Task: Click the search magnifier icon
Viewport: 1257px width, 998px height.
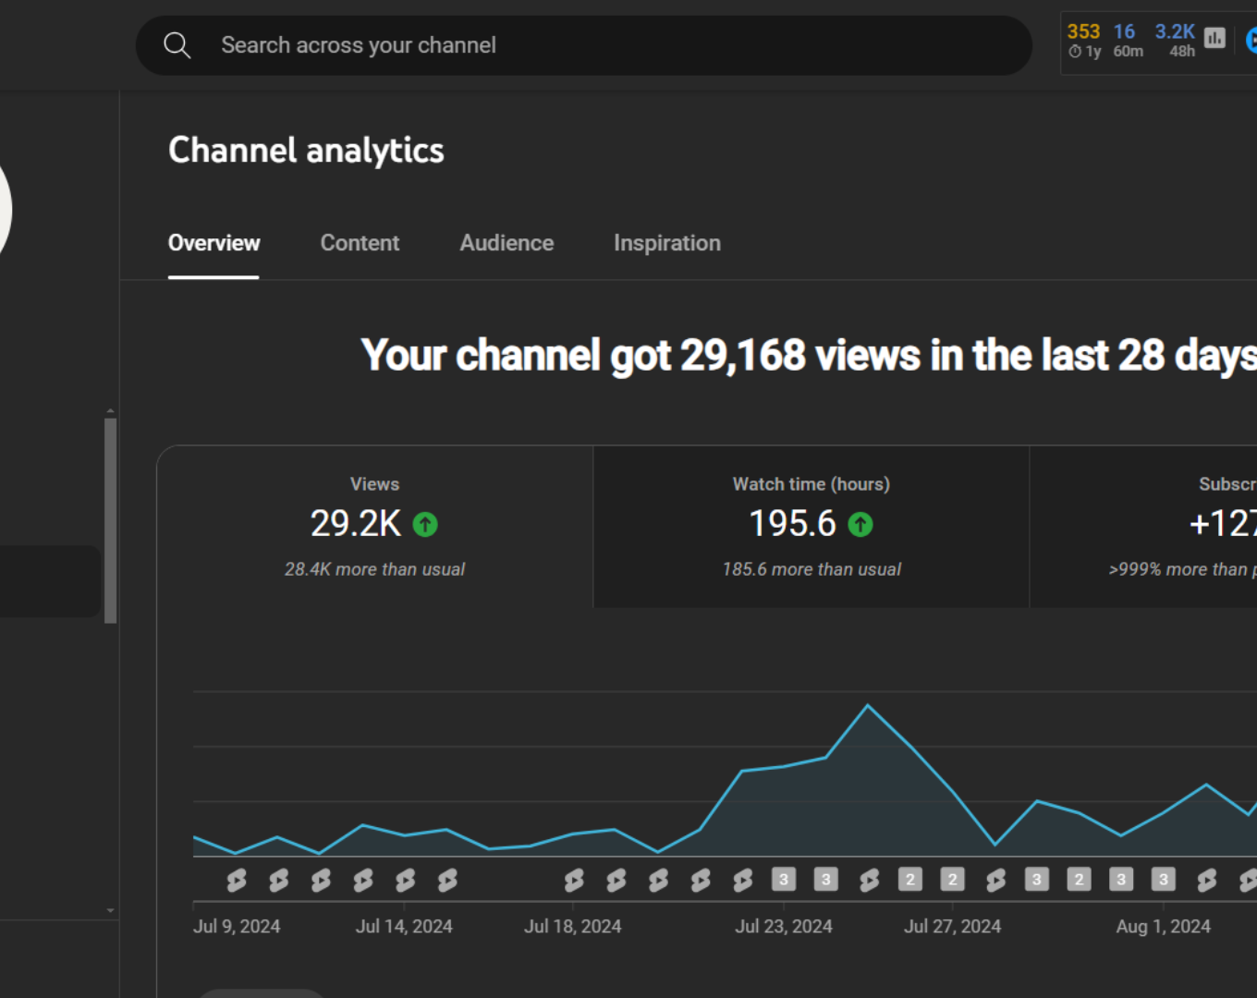Action: [x=177, y=45]
